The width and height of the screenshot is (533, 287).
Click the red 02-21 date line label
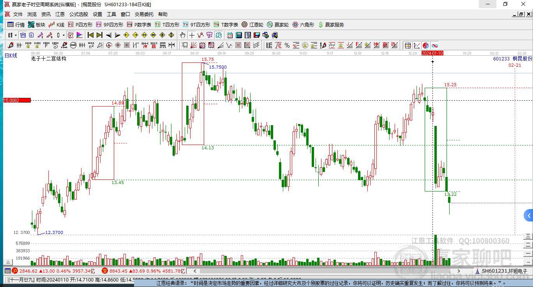click(x=515, y=65)
